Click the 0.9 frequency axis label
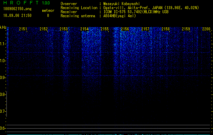The width and height of the screenshot is (213, 135). [x=3, y=78]
